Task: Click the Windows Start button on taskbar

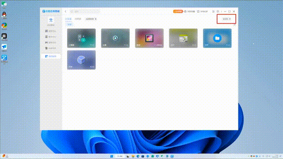Action: coord(111,156)
